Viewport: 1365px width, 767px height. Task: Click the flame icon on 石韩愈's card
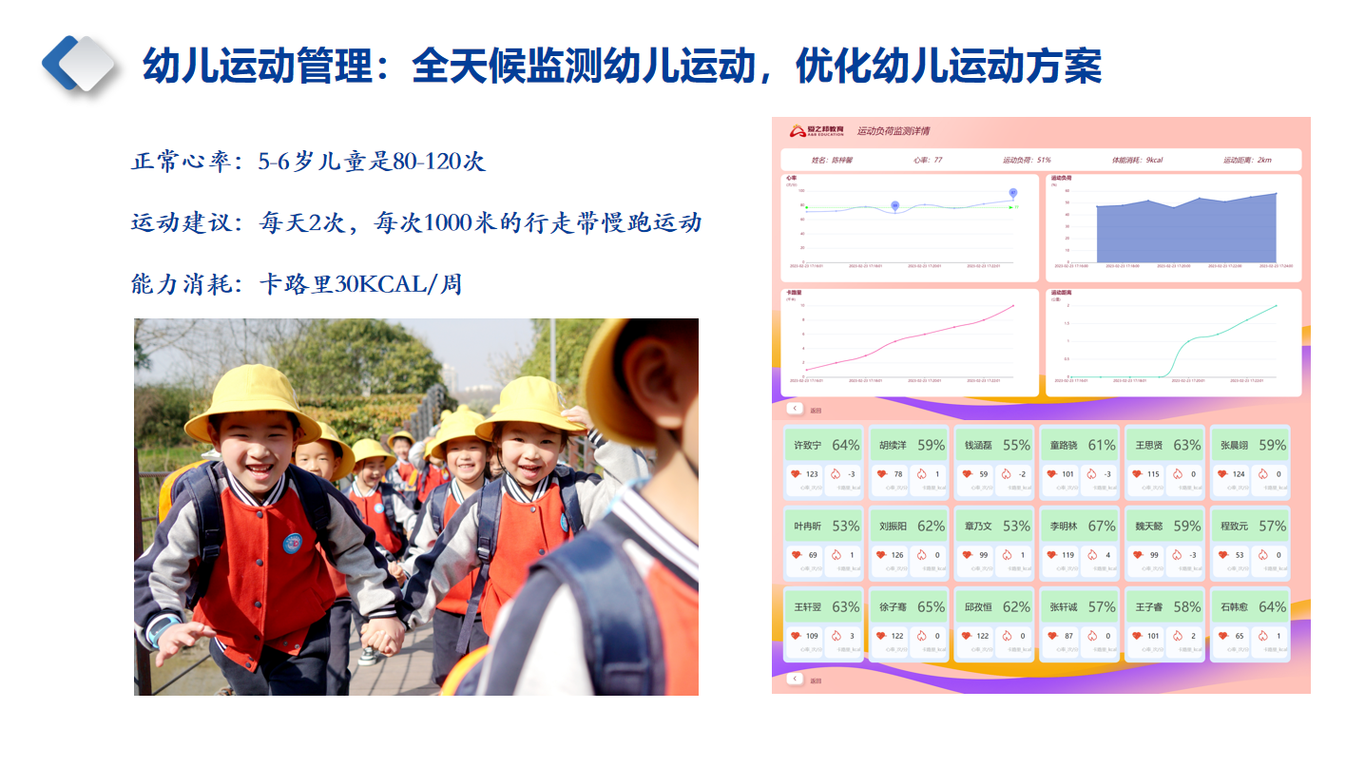point(1264,636)
